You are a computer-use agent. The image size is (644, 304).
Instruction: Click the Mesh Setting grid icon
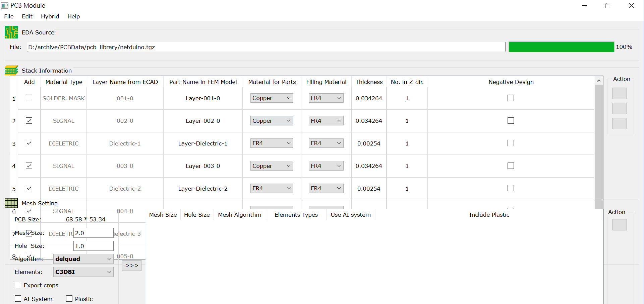pos(11,203)
